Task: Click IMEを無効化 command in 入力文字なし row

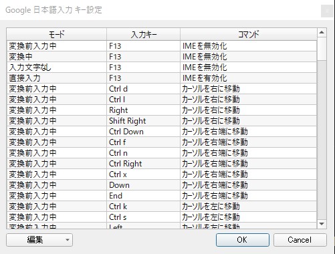Action: 248,68
